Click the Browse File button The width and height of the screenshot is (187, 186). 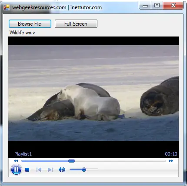[30, 24]
